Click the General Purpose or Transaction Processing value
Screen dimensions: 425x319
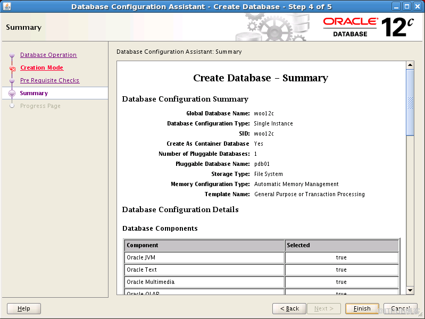[309, 195]
